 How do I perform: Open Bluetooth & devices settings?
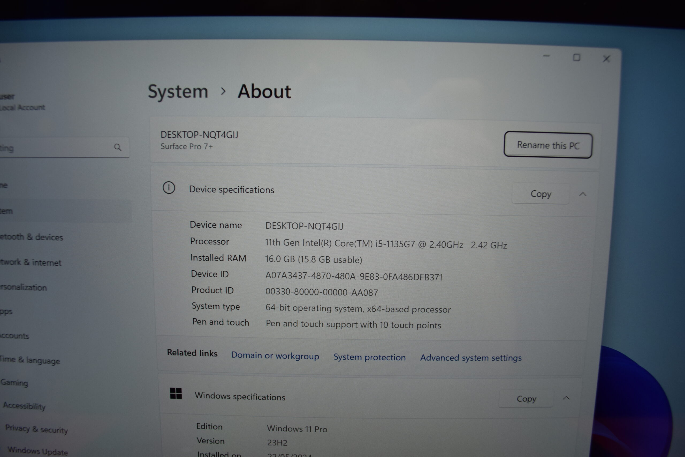coord(32,237)
